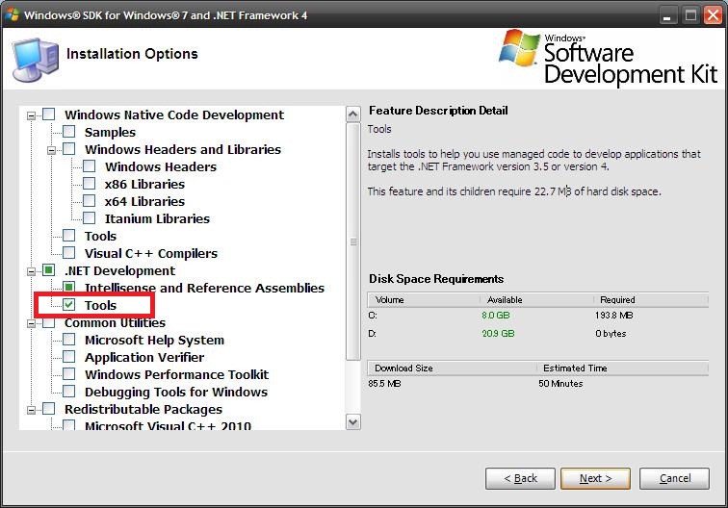Enable the Application Verifier checkbox
The height and width of the screenshot is (508, 728).
tap(68, 357)
